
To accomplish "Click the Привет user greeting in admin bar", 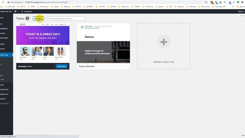I will [241, 11].
